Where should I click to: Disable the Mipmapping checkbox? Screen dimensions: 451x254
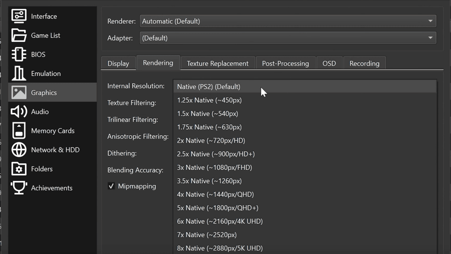pos(111,186)
